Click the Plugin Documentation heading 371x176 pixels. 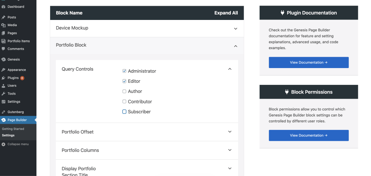pos(312,13)
